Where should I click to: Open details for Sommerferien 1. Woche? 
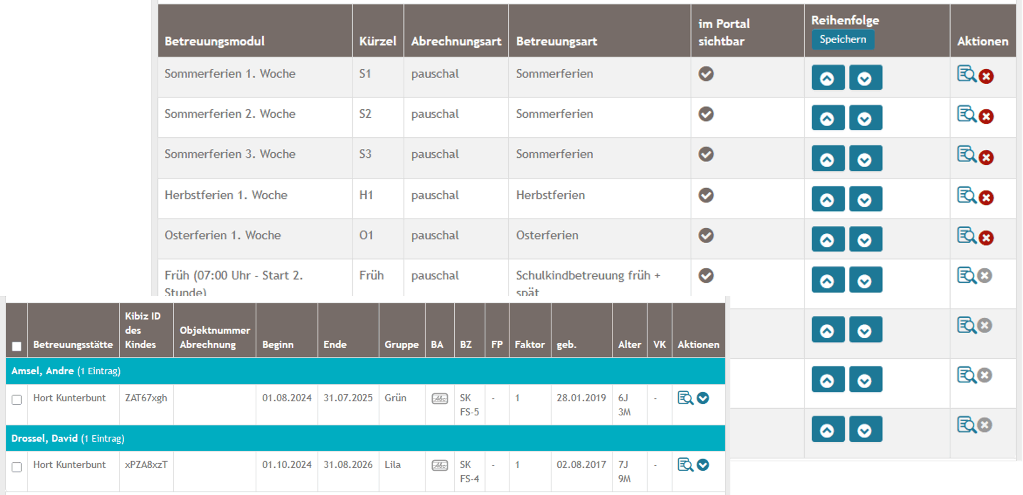click(966, 74)
